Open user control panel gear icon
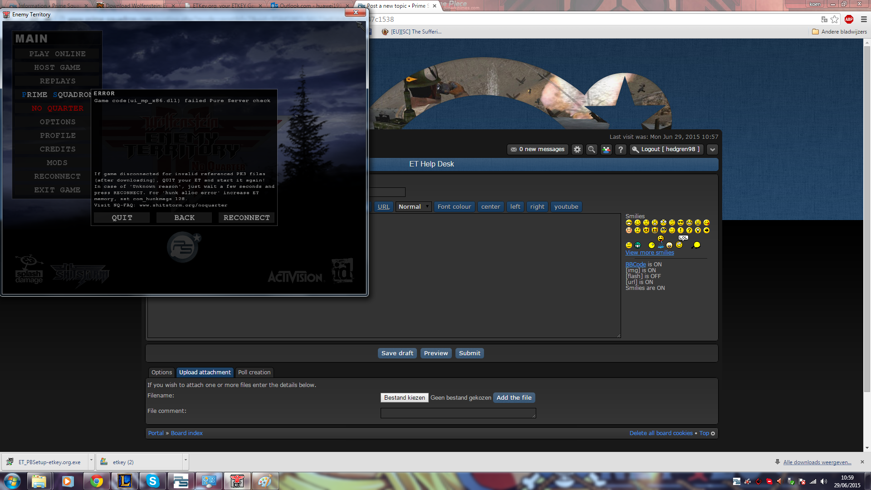Image resolution: width=871 pixels, height=490 pixels. coord(577,149)
